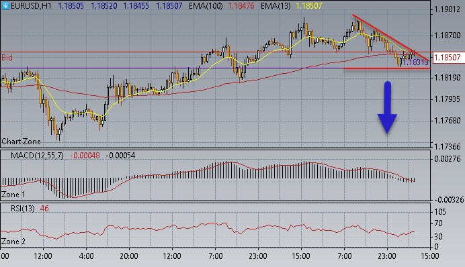Click the RSI value 46
Image resolution: width=465 pixels, height=267 pixels.
click(x=44, y=209)
